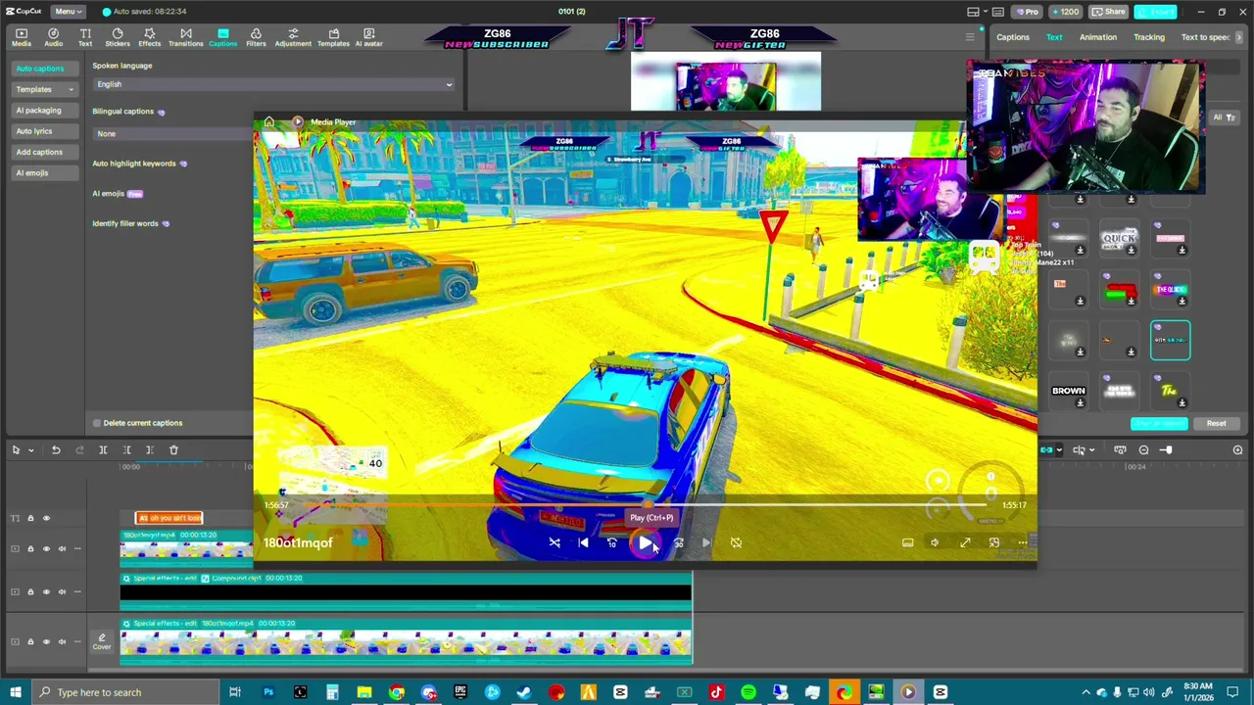Image resolution: width=1254 pixels, height=705 pixels.
Task: Go to previous track in Media Player
Action: click(x=584, y=542)
